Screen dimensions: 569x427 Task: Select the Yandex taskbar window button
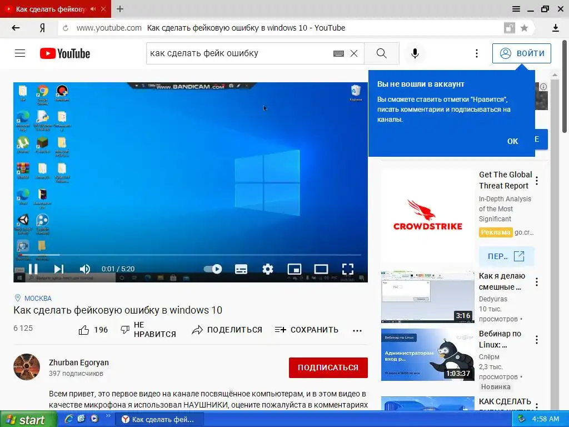(159, 419)
